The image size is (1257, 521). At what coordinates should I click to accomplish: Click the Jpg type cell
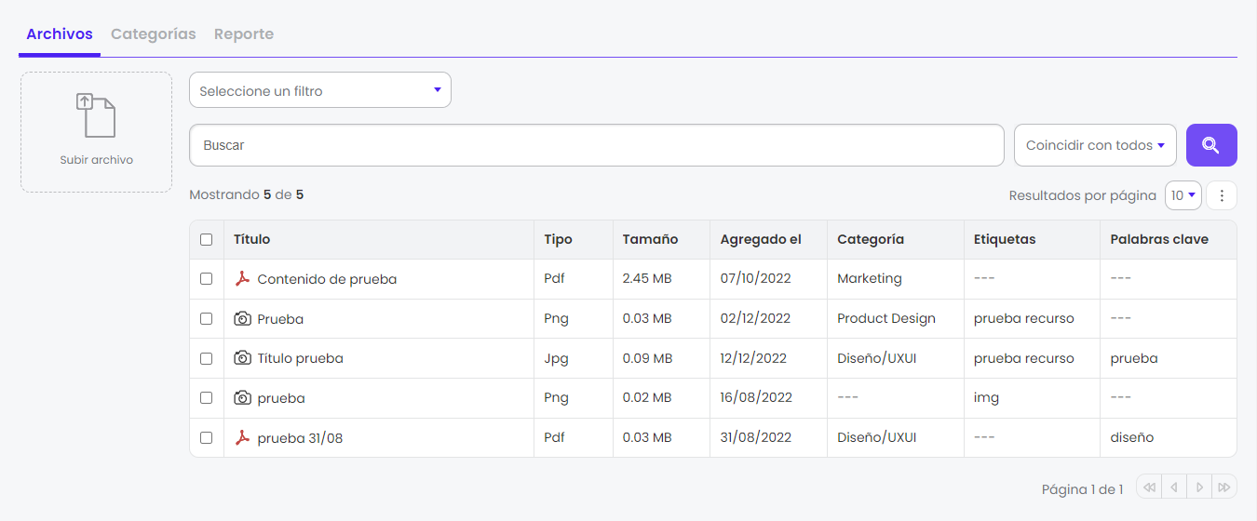point(557,358)
